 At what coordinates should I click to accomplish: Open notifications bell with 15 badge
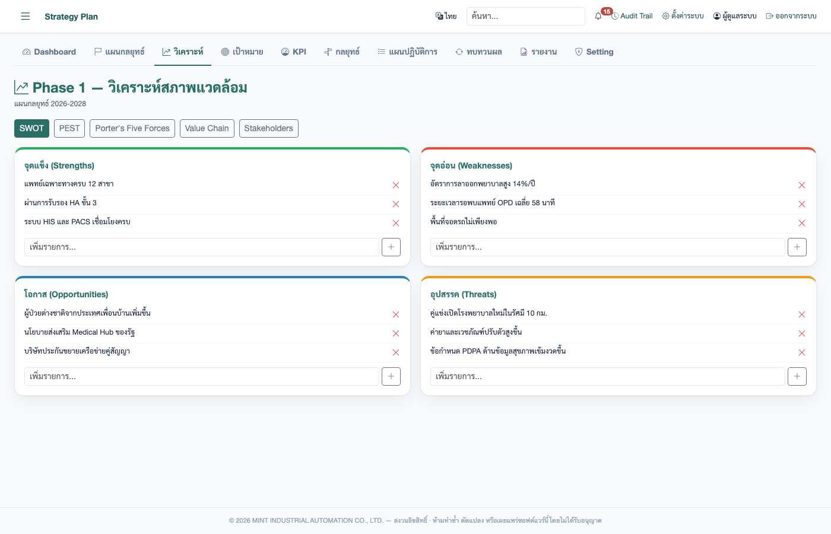598,16
